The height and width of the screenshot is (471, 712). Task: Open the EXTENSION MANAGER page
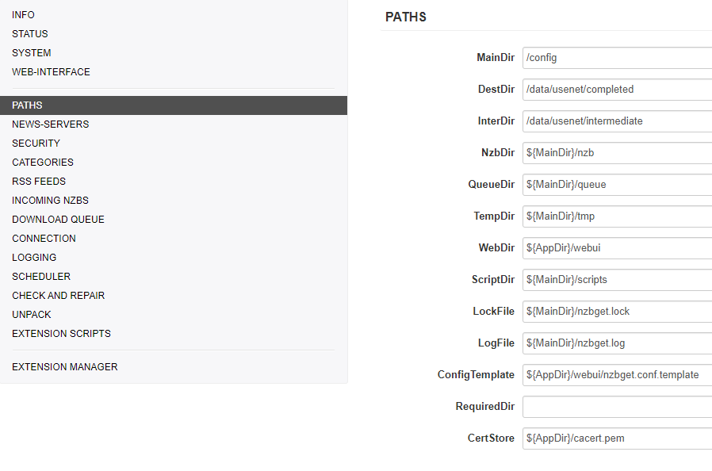pos(64,367)
